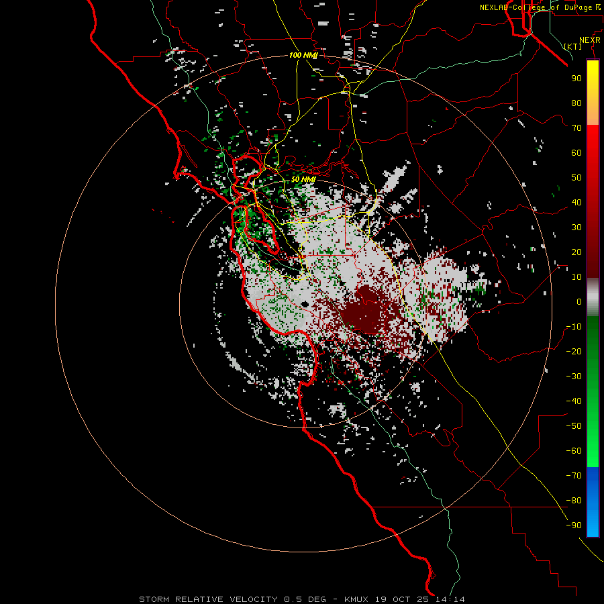Click the 70 value on velocity scale

coord(576,128)
